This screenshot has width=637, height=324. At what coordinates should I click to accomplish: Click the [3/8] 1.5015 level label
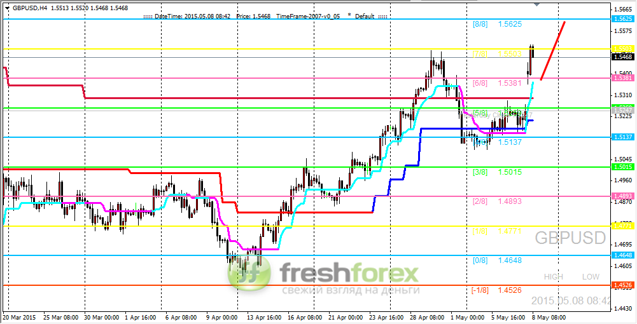[498, 172]
